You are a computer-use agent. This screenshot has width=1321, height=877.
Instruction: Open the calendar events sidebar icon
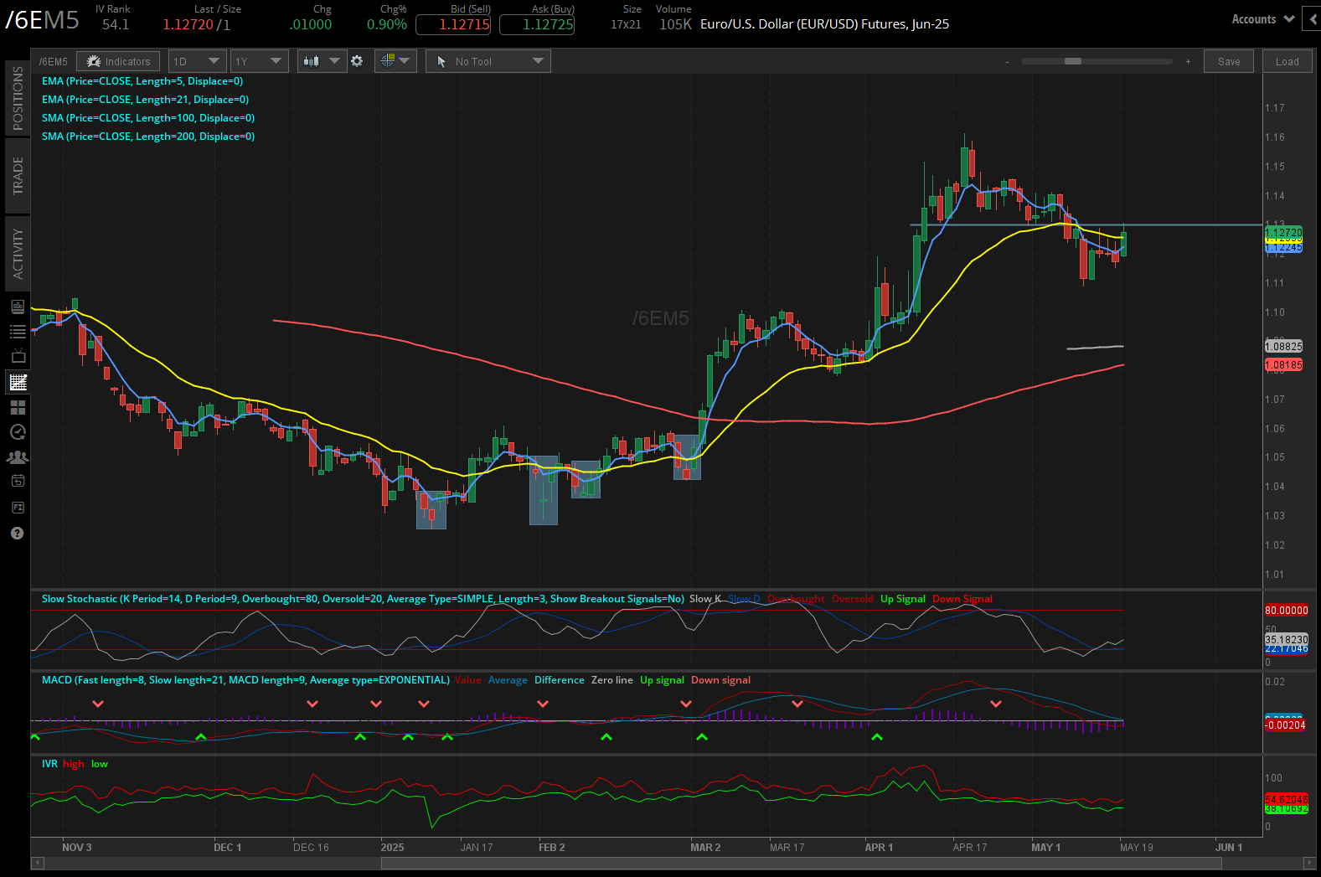(18, 481)
